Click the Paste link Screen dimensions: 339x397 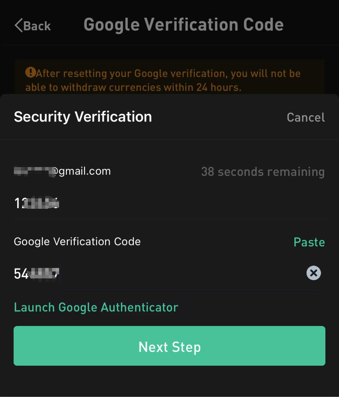(x=309, y=242)
